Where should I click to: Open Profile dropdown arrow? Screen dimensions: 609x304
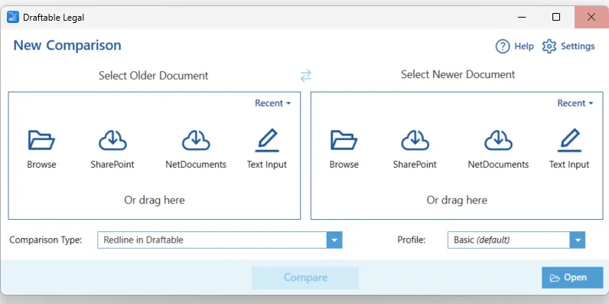tap(577, 240)
